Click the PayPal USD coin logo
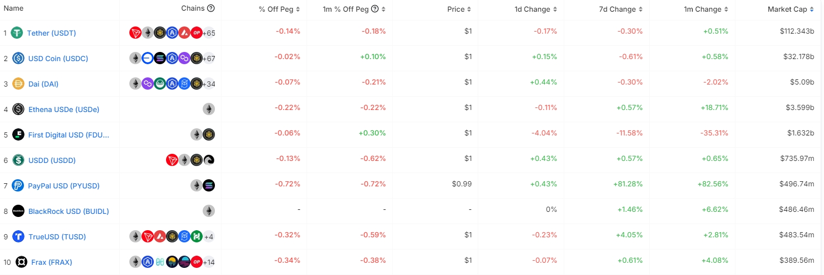Screen dimensions: 824x275 (x=18, y=185)
